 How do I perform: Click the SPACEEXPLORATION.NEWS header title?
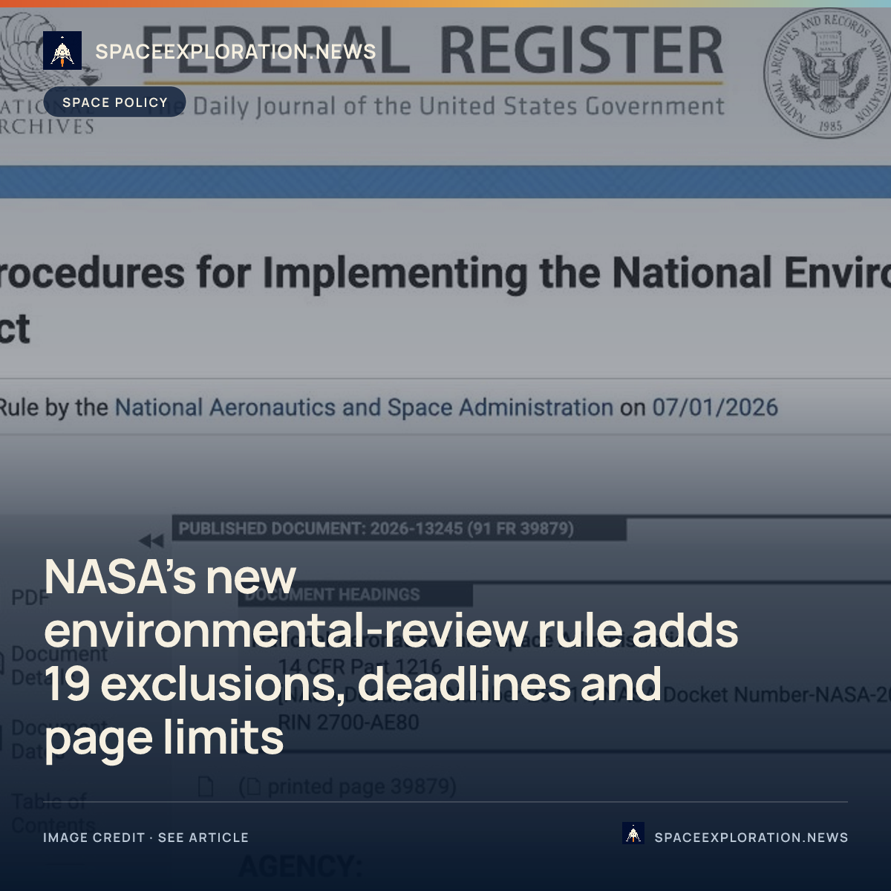click(x=235, y=51)
